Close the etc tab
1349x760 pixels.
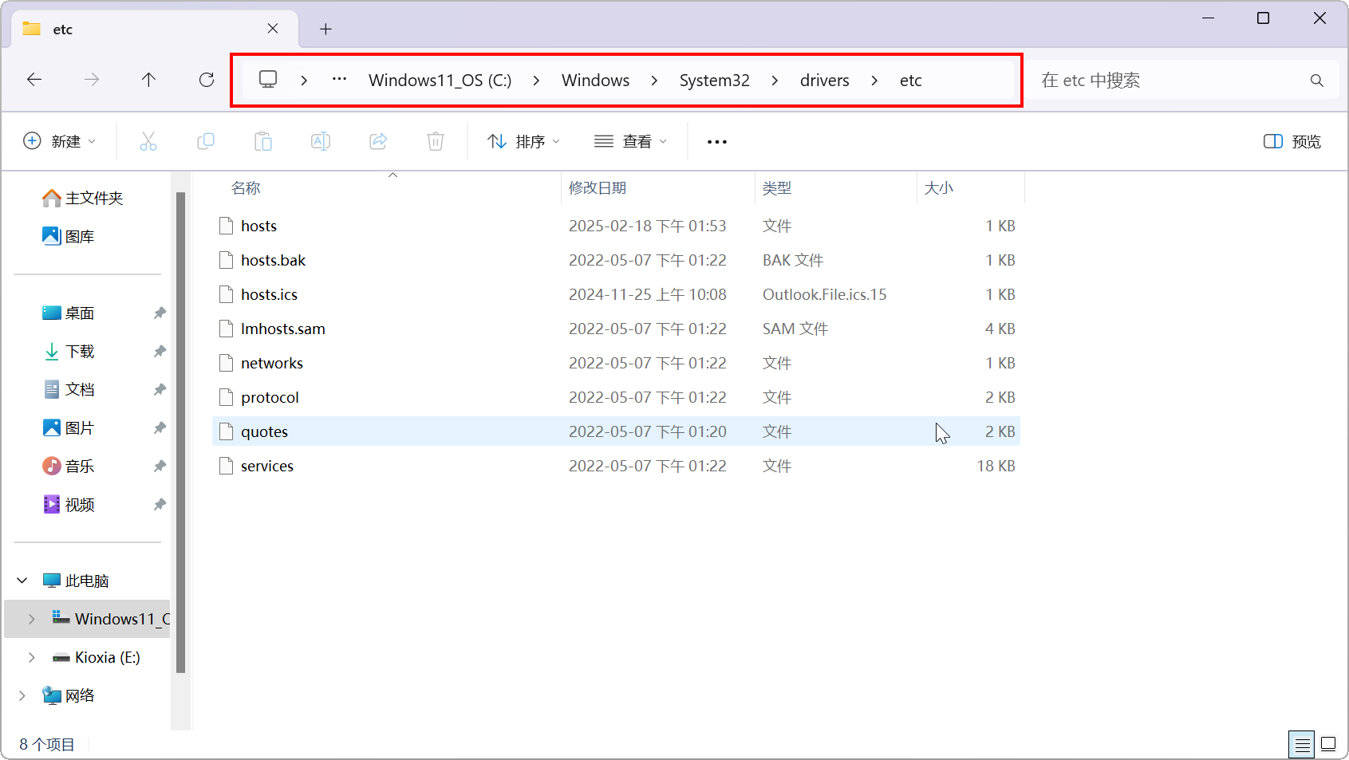point(273,29)
